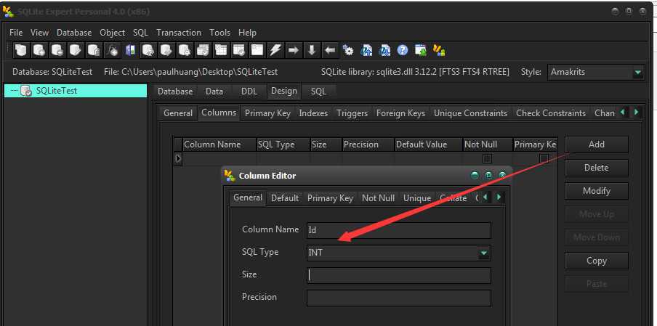The image size is (657, 326).
Task: Click the purple door toolbar icon
Action: [x=130, y=50]
